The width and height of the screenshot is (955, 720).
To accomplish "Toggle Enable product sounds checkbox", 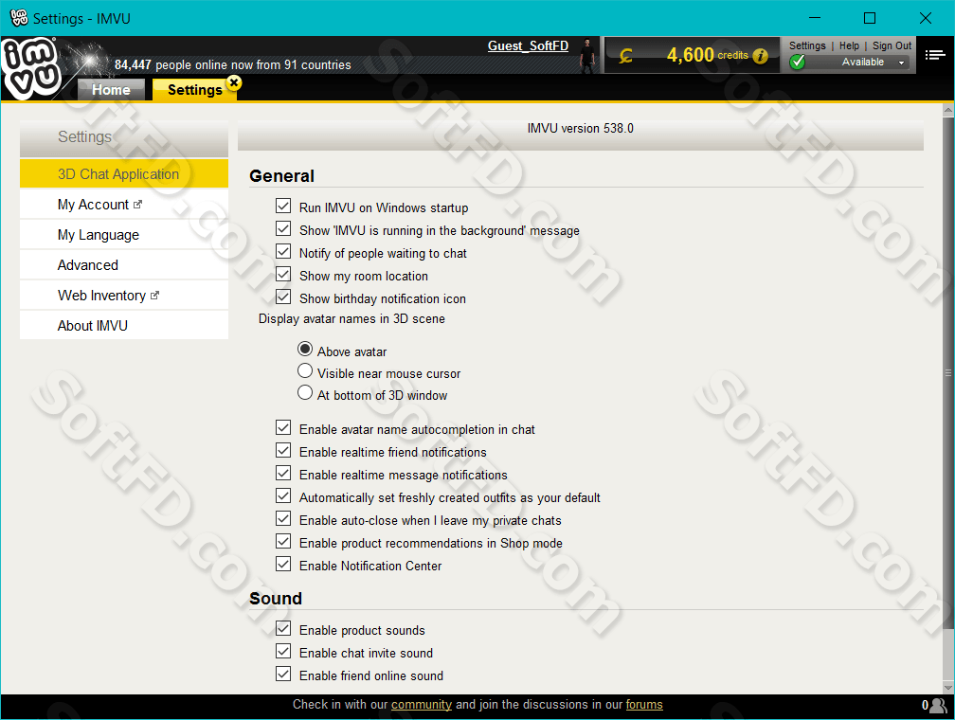I will 283,628.
